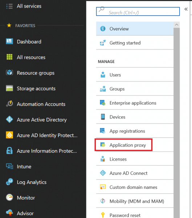Select Users under Manage
The image size is (192, 218).
tap(135, 74)
